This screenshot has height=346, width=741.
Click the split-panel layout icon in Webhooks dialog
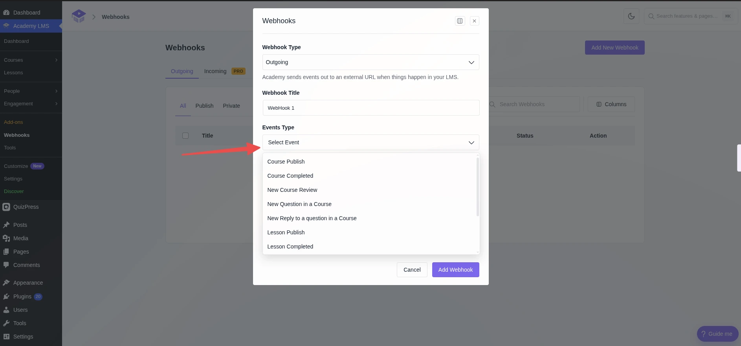pos(460,21)
